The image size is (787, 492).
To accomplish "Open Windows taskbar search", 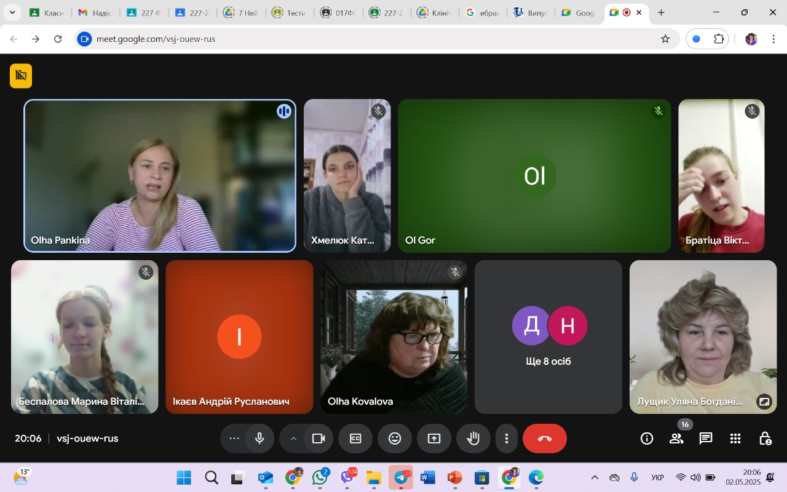I will coord(212,477).
